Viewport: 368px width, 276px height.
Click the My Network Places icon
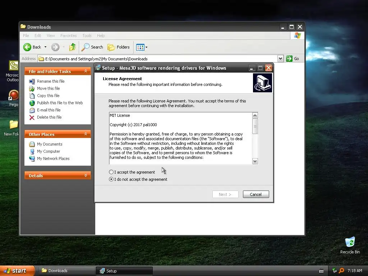[x=32, y=159]
